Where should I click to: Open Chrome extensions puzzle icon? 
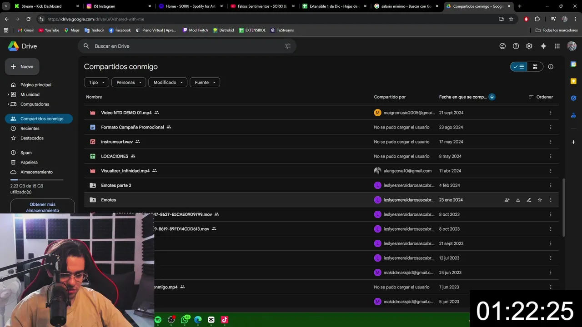(537, 19)
